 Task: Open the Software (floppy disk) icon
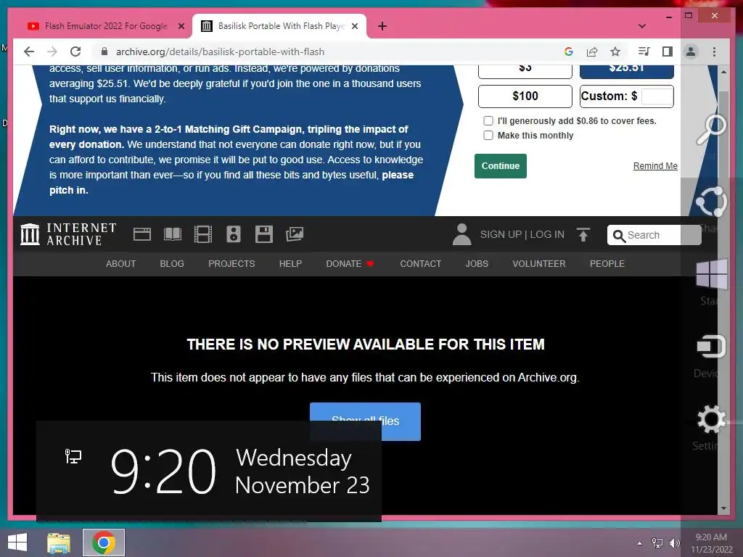[x=264, y=234]
